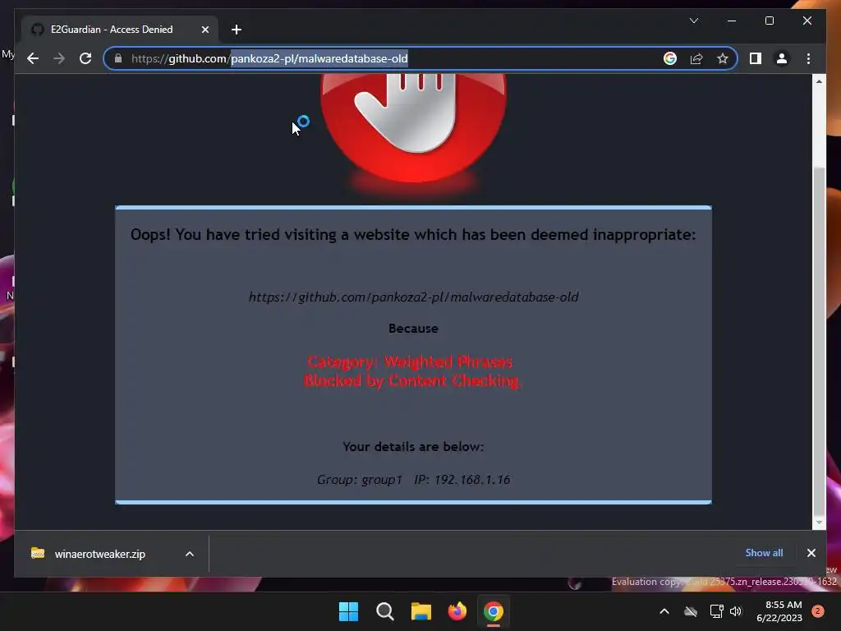Expand winaerotweaker.zip download options
The image size is (841, 631).
pos(190,554)
